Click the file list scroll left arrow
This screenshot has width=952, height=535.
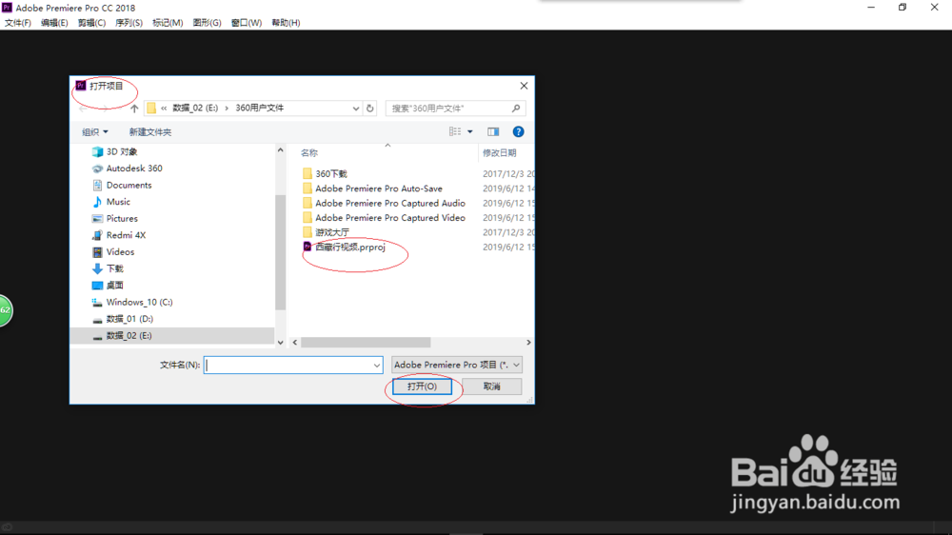pos(295,343)
